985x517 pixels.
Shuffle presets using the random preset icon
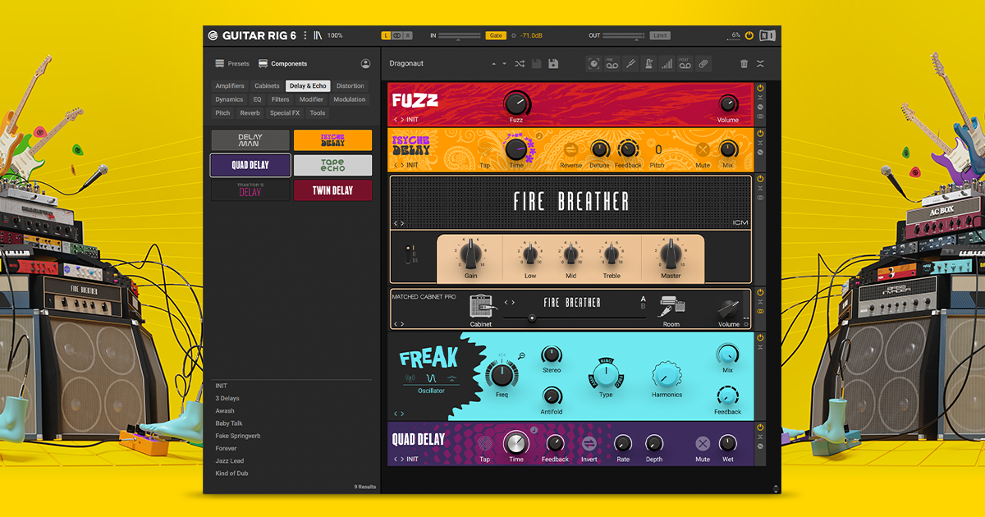[x=520, y=63]
